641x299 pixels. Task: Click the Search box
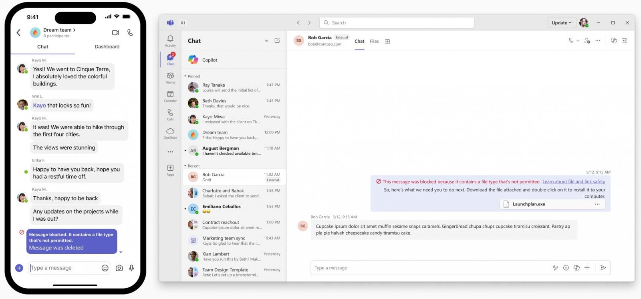coord(397,23)
